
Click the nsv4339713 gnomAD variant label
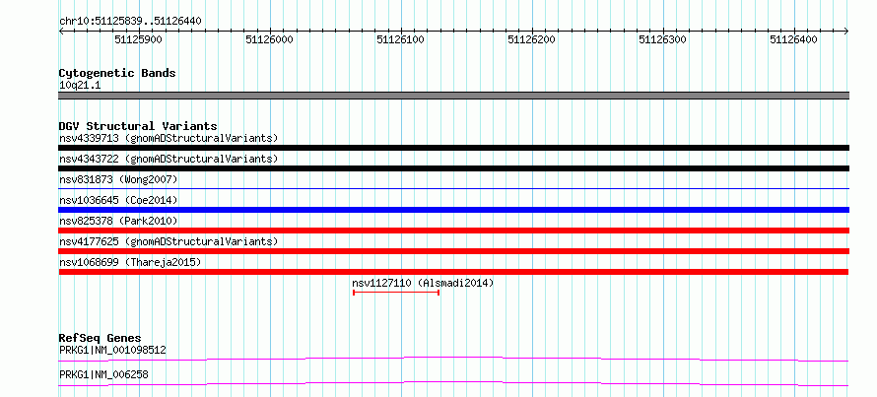click(169, 138)
